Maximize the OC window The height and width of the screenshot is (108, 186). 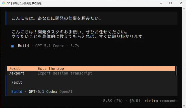pyautogui.click(x=171, y=3)
